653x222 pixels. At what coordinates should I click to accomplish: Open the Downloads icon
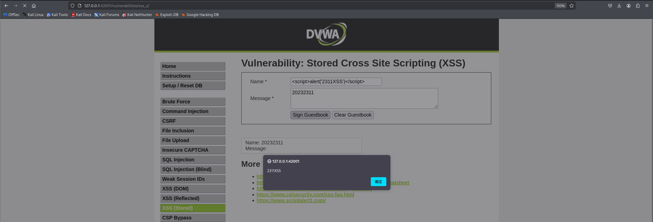619,6
